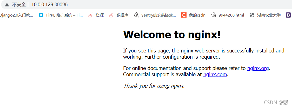292x107 pixels.
Task: Click the 'Thank you for using nginx.' text
Action: pos(154,86)
